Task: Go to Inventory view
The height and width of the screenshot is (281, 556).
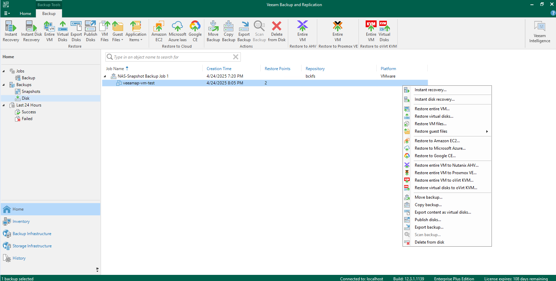Action: (x=50, y=221)
